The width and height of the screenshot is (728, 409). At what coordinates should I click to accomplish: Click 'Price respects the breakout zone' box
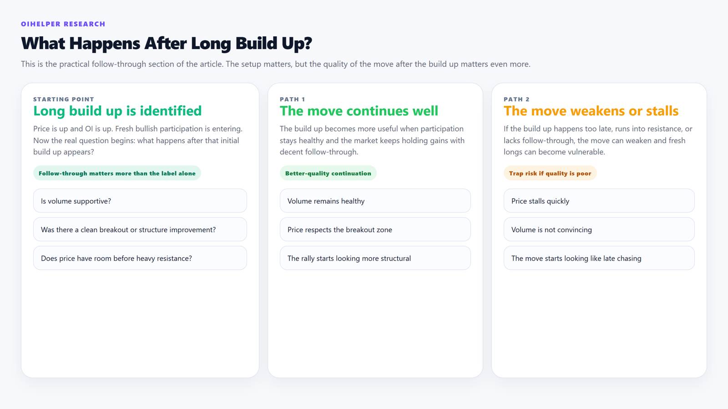point(375,229)
